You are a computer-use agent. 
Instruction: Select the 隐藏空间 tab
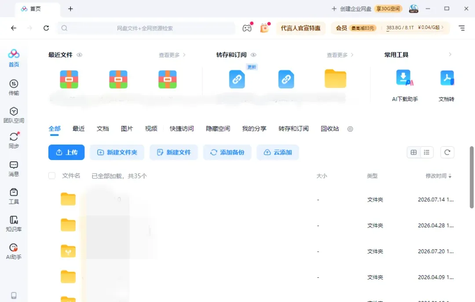[218, 129]
